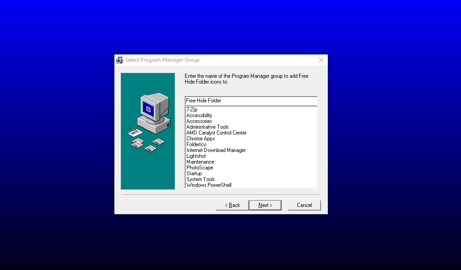Click the setup computer illustration
This screenshot has height=270, width=461.
tap(148, 131)
